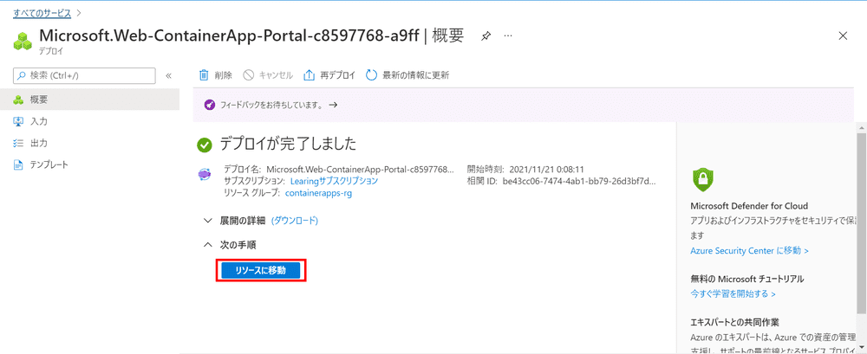The image size is (867, 354).
Task: Click the green Defender shield icon
Action: tap(703, 179)
